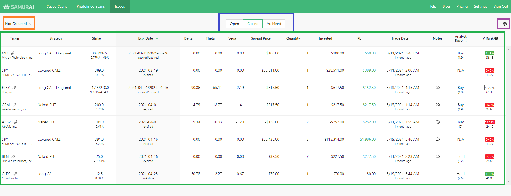Viewport: 511px width, 196px height.
Task: Click the Sign Out link
Action: click(x=501, y=6)
